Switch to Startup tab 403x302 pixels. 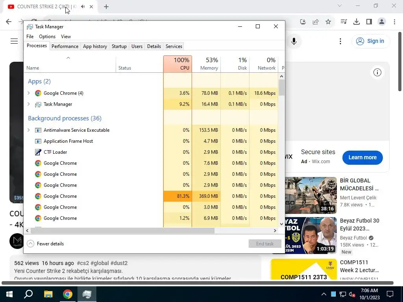click(x=119, y=46)
